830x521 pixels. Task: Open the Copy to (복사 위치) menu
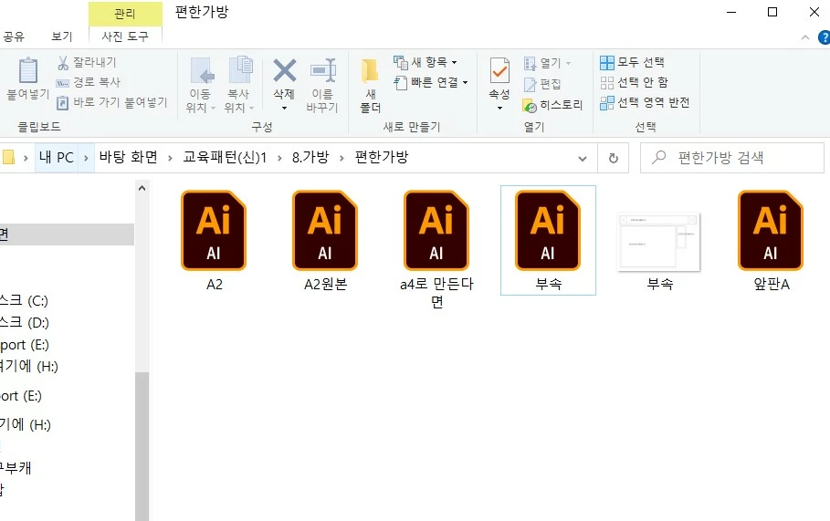[239, 85]
